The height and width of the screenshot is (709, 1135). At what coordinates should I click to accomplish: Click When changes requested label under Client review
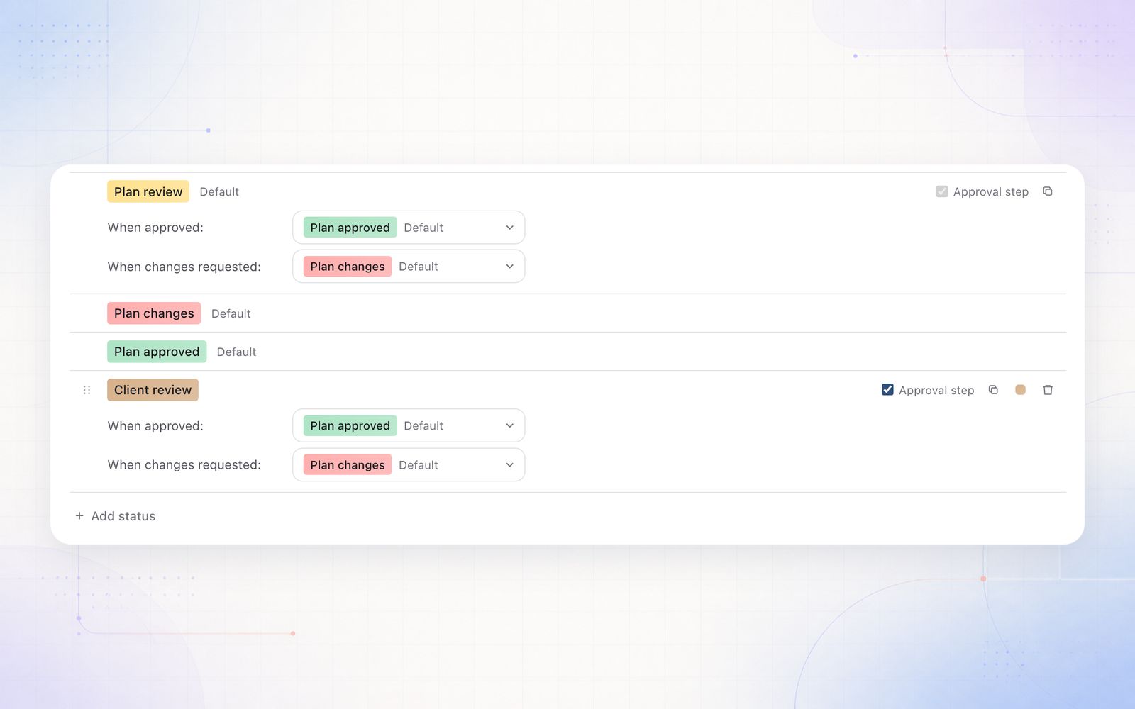point(184,465)
